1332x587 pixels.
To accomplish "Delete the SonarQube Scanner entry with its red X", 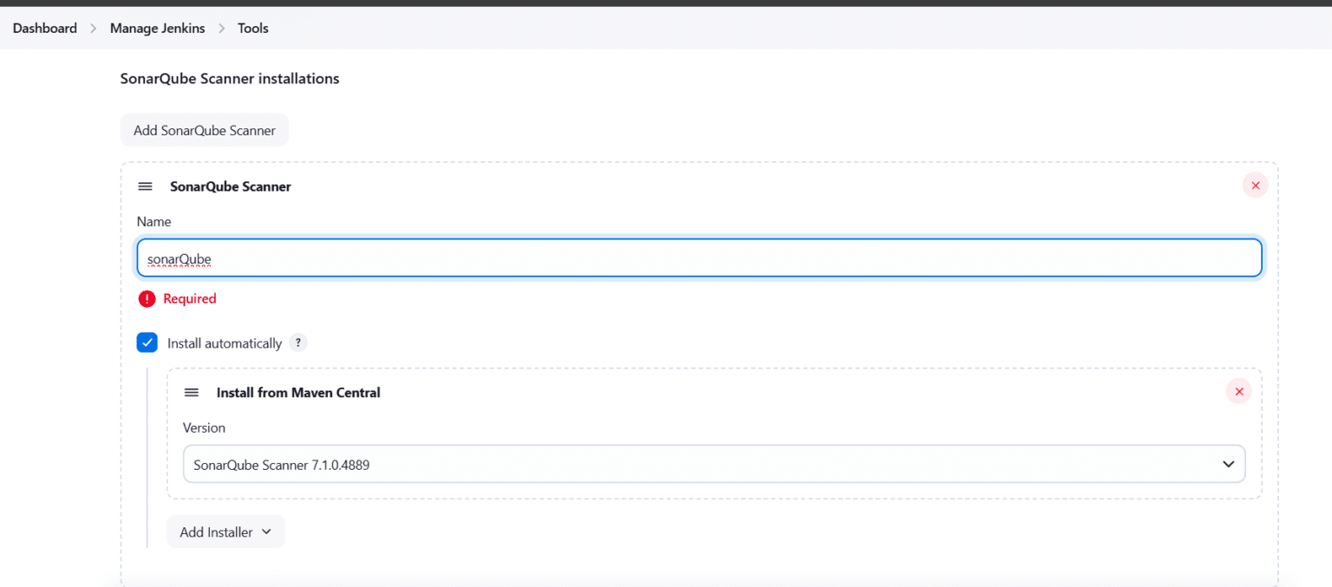I will click(1255, 185).
